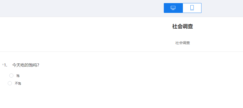Image resolution: width=243 pixels, height=108 pixels.
Task: Select the 不饱 radio option
Action: click(x=10, y=83)
